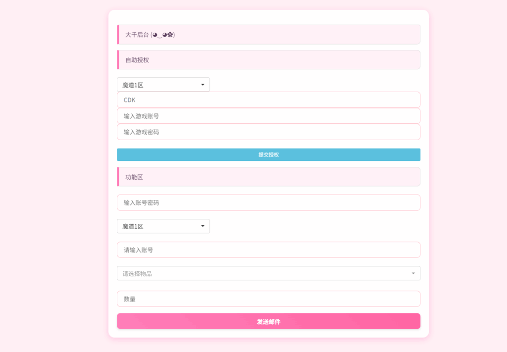Click the 功能区 panel heading

(268, 176)
